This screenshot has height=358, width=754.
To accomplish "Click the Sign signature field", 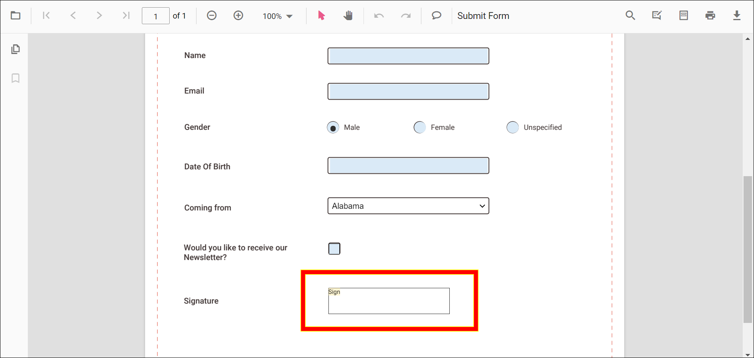I will [389, 301].
